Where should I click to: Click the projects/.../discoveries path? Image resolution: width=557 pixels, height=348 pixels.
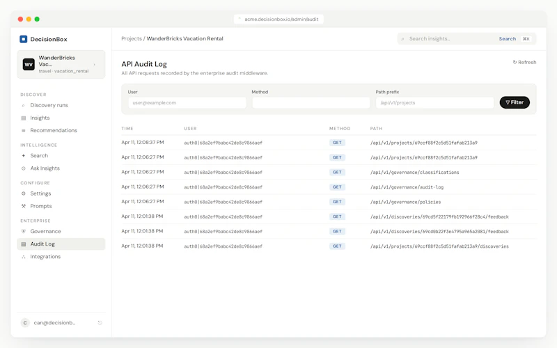tap(439, 246)
